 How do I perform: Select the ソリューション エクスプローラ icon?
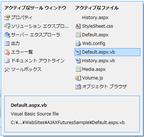pyautogui.click(x=7, y=26)
